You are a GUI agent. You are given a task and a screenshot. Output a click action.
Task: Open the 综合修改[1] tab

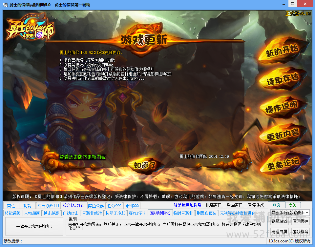click(x=48, y=205)
